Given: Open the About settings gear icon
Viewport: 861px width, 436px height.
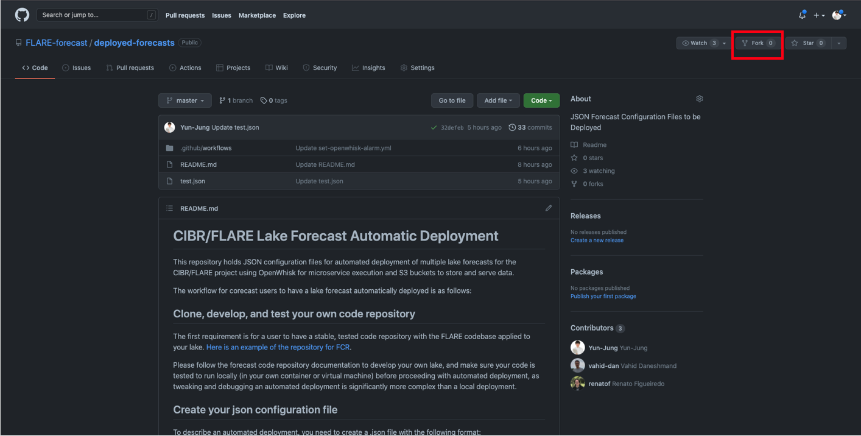Looking at the screenshot, I should tap(700, 99).
